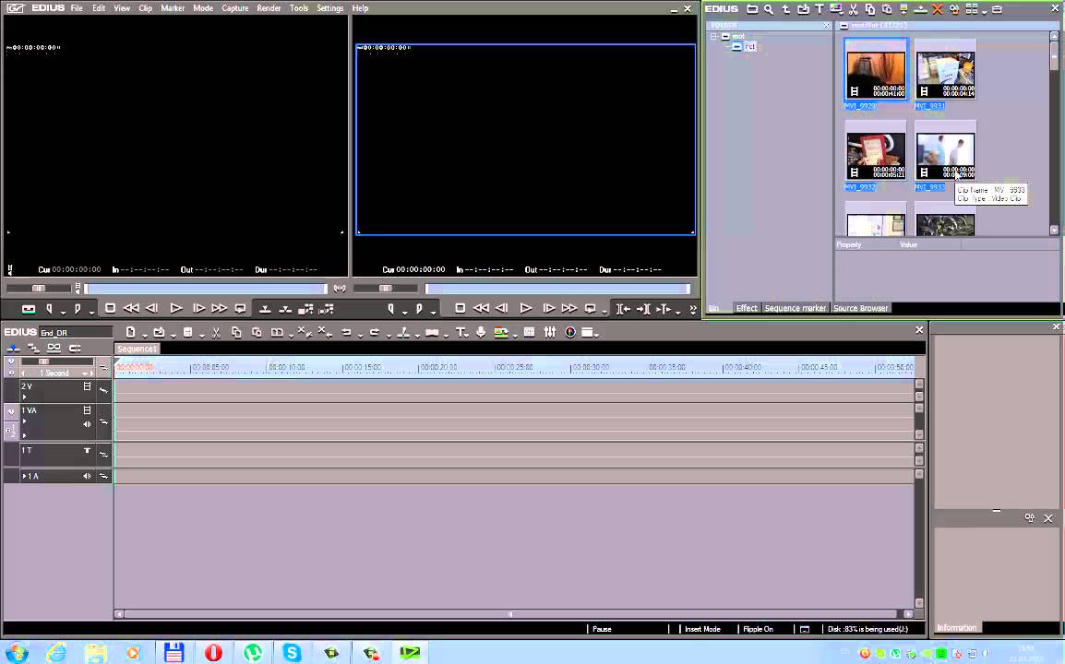
Task: Switch to the Sequence marker tab
Action: 796,308
